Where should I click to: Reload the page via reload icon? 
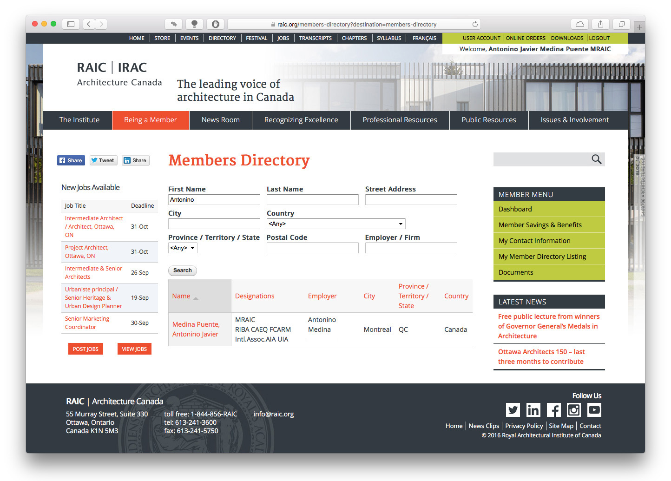pos(475,24)
